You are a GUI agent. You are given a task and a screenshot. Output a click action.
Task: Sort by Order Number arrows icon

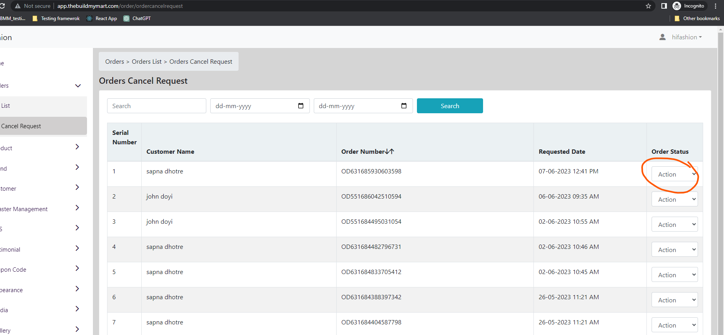click(389, 151)
